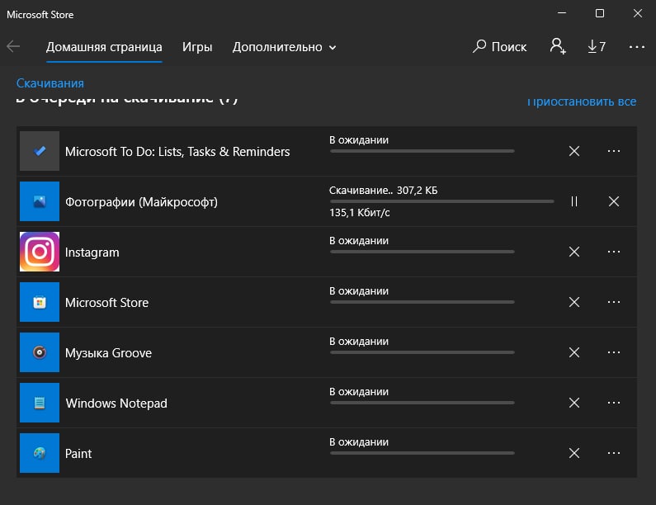The image size is (656, 505).
Task: Click the Instagram progress bar
Action: 422,252
